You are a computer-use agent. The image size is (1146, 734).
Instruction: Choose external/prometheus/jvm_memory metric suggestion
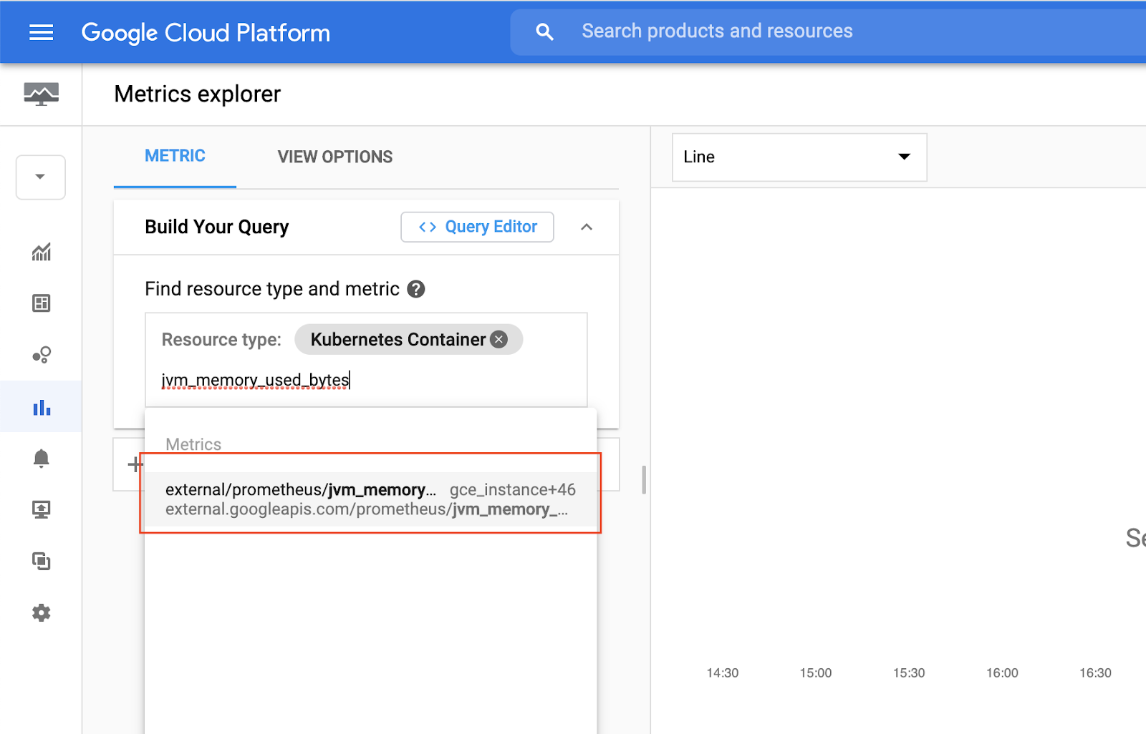click(x=370, y=499)
